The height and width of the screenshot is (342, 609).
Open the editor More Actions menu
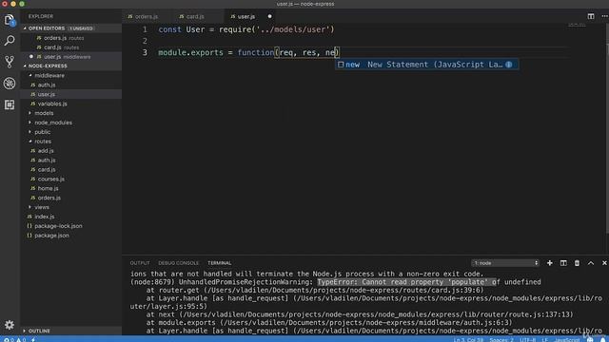(x=604, y=16)
